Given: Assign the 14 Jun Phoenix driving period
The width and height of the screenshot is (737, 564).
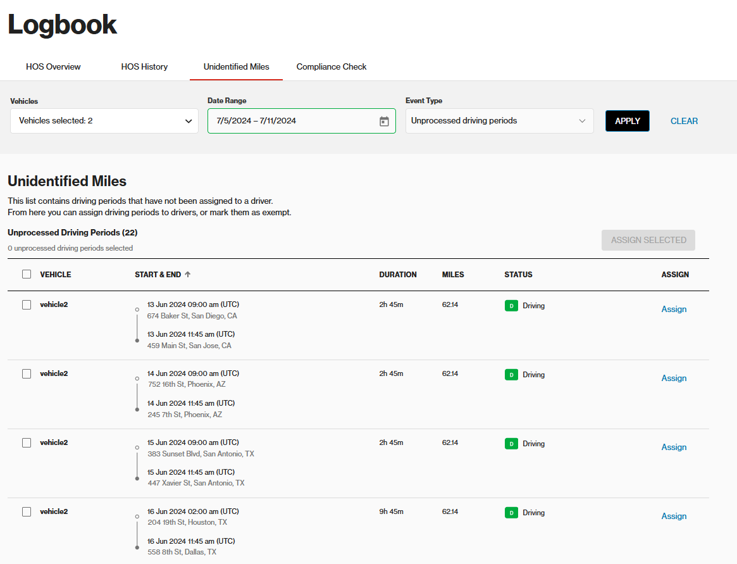Looking at the screenshot, I should pos(674,379).
